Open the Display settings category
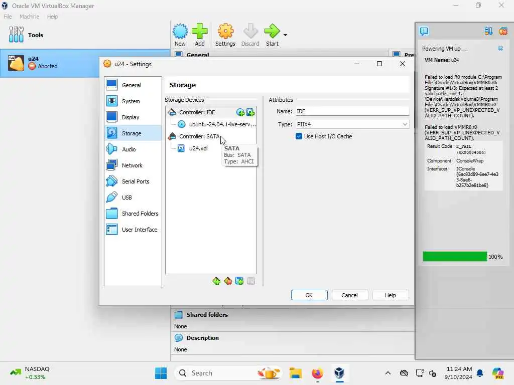The height and width of the screenshot is (385, 514). click(133, 117)
